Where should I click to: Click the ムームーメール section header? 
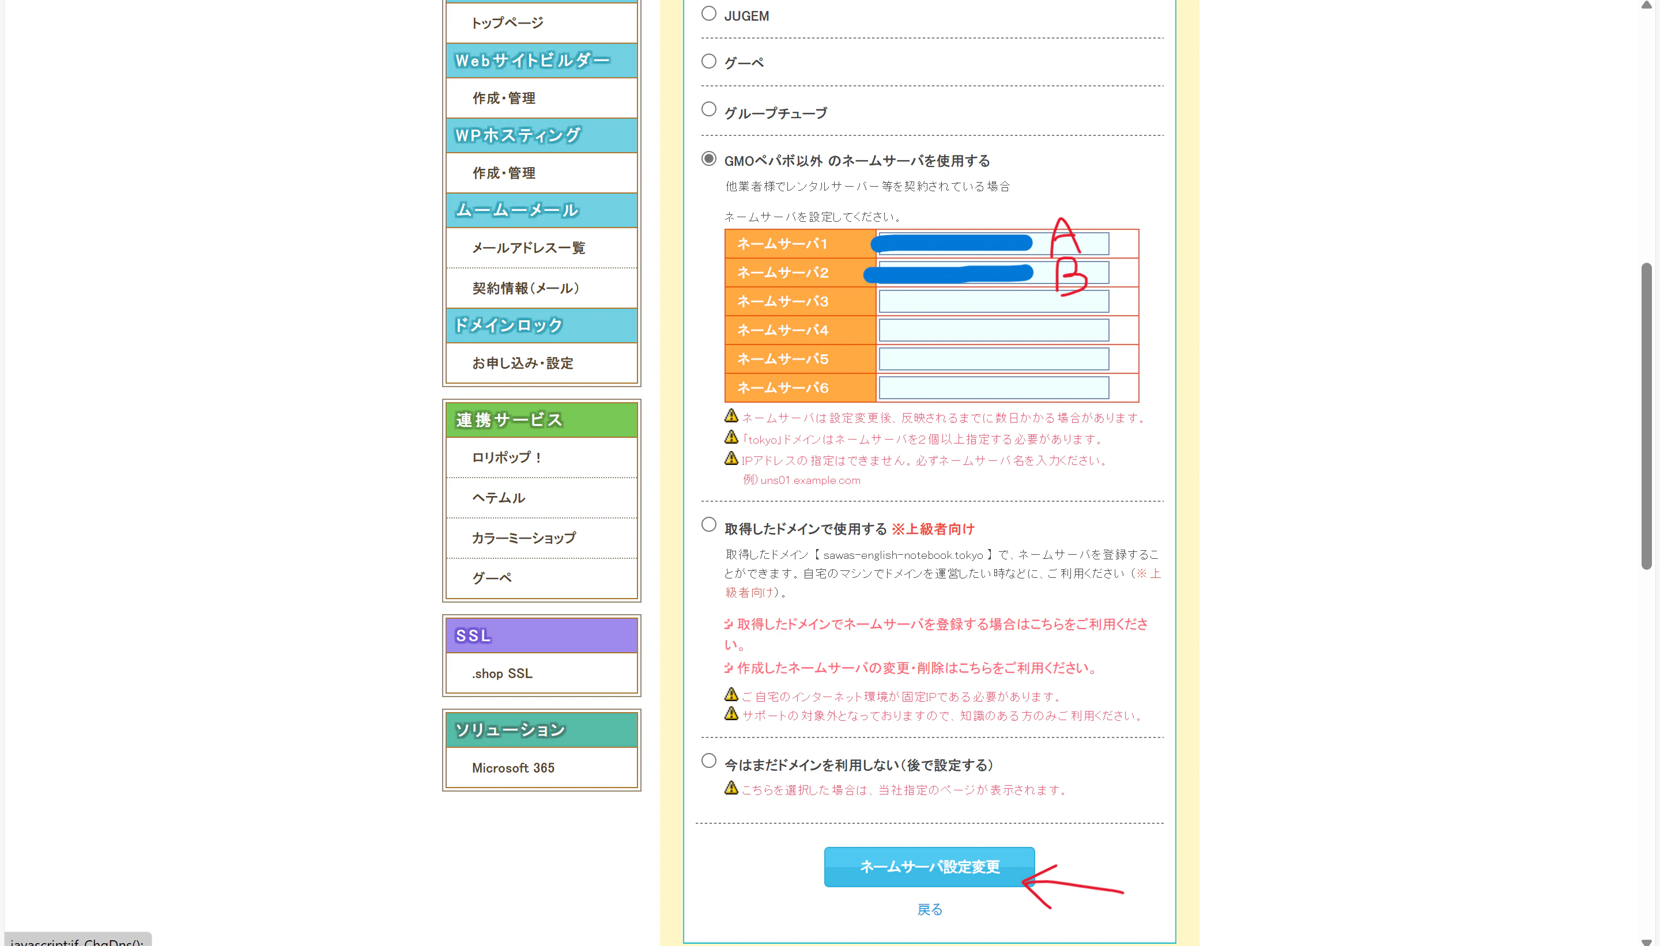pyautogui.click(x=541, y=210)
